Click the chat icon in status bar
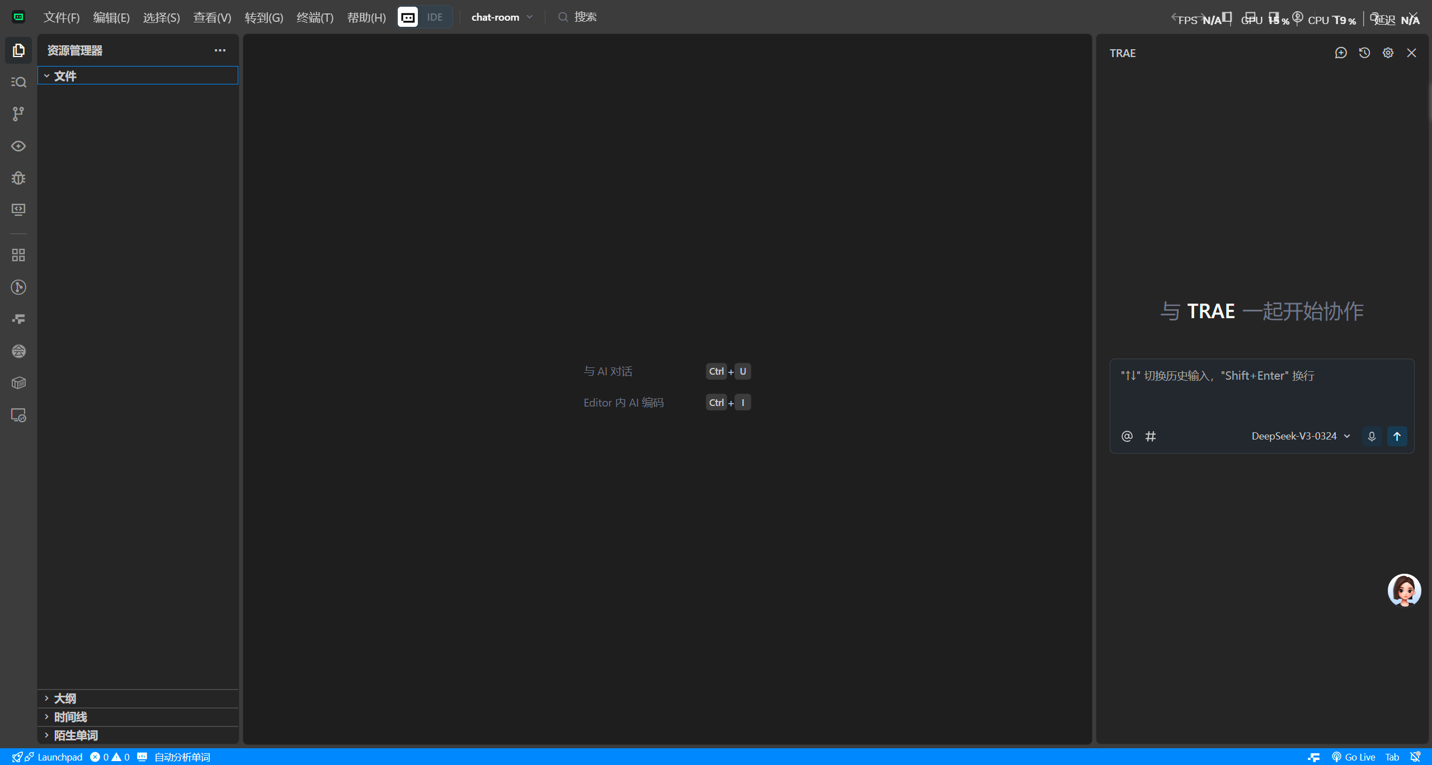The image size is (1432, 765). click(x=142, y=757)
